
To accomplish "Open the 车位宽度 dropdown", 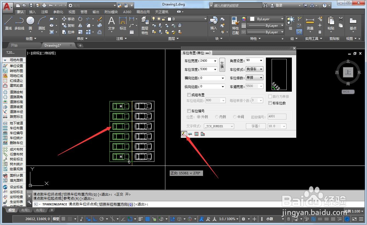I will (x=215, y=61).
